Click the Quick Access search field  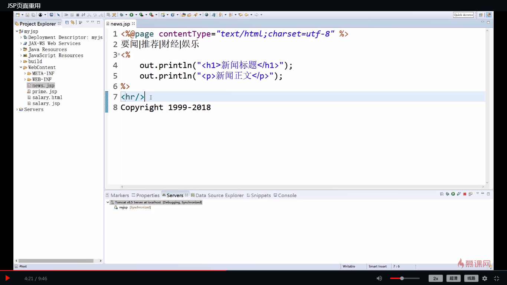click(x=463, y=15)
